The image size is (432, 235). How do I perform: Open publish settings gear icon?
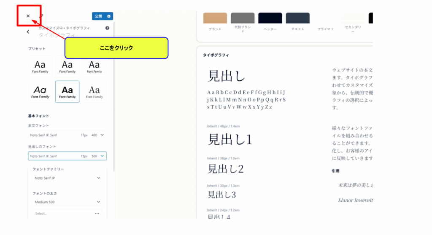point(109,16)
